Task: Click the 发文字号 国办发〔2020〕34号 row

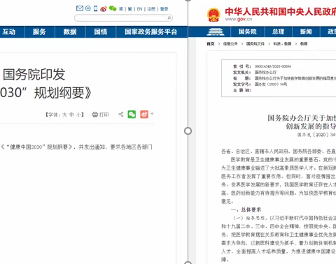Action: pyautogui.click(x=260, y=85)
